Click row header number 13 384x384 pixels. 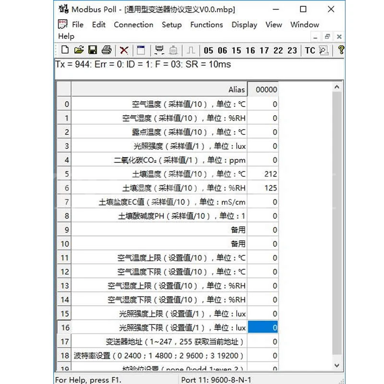[64, 286]
